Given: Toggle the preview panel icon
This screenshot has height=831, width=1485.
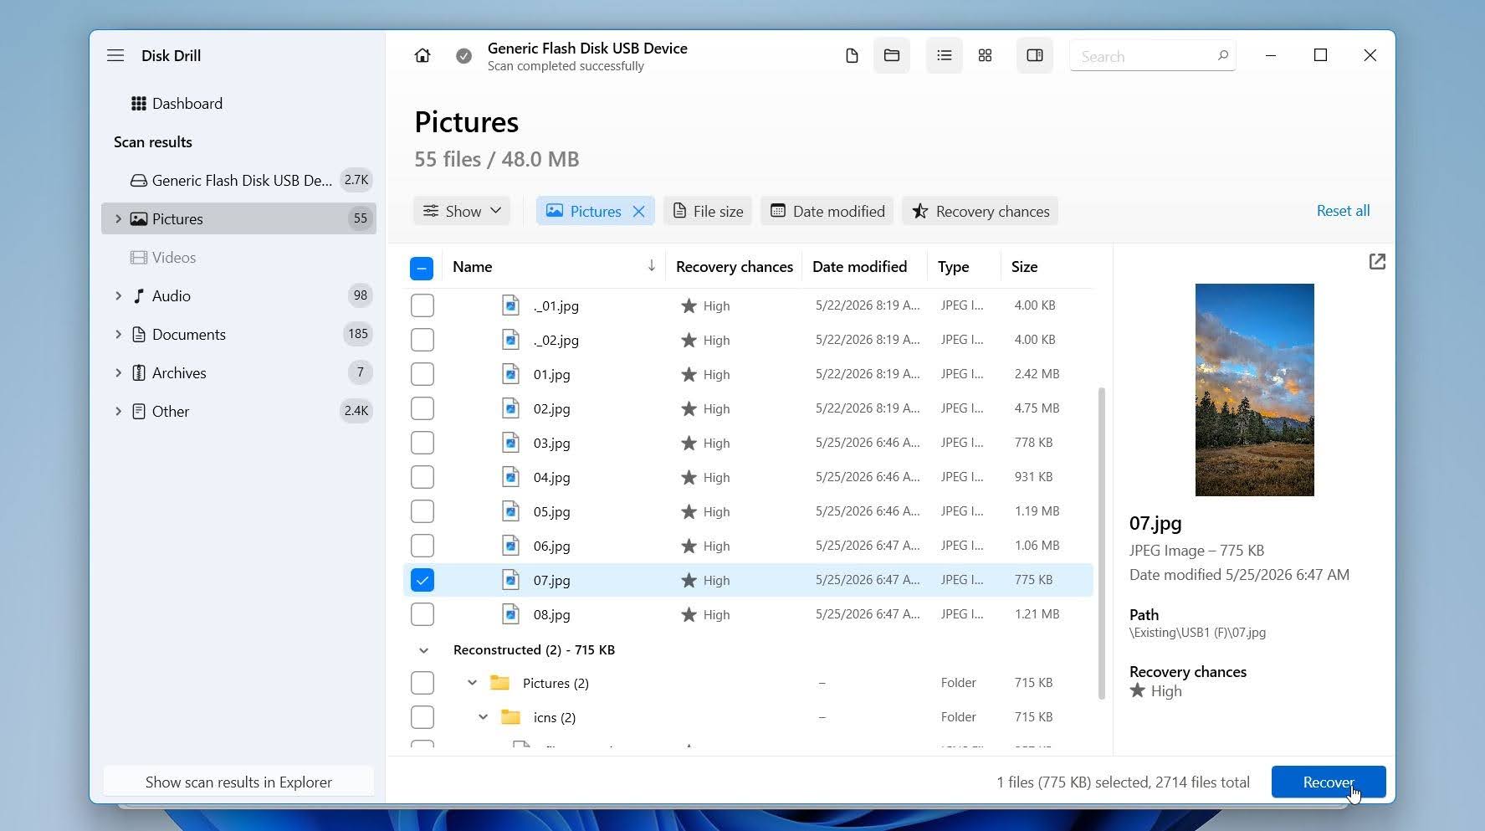Looking at the screenshot, I should coord(1035,55).
